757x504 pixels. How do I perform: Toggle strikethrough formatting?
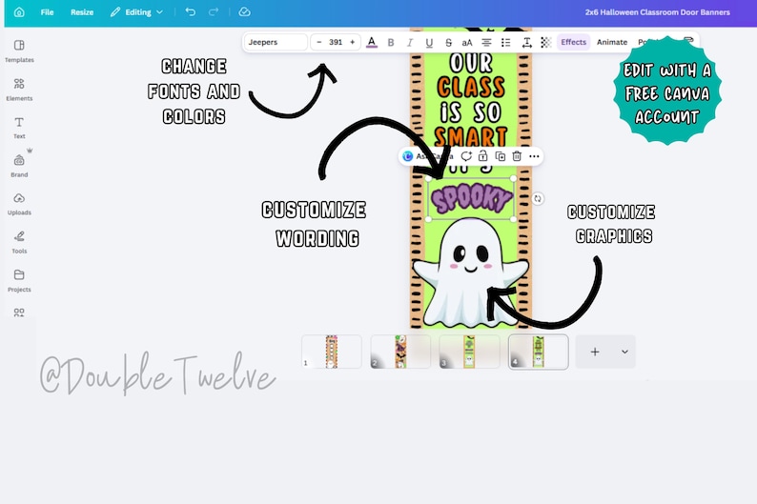(448, 43)
